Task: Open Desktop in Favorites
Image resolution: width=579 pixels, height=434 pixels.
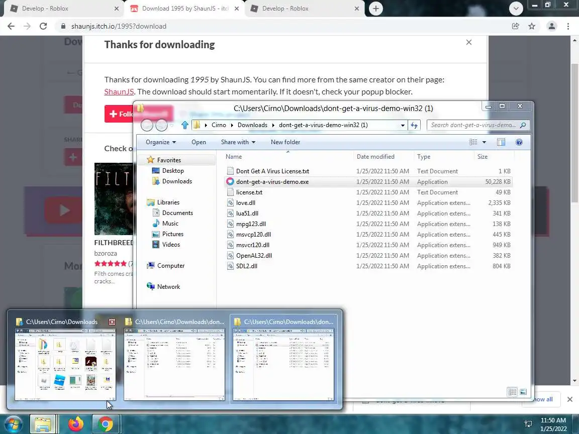Action: [168, 170]
